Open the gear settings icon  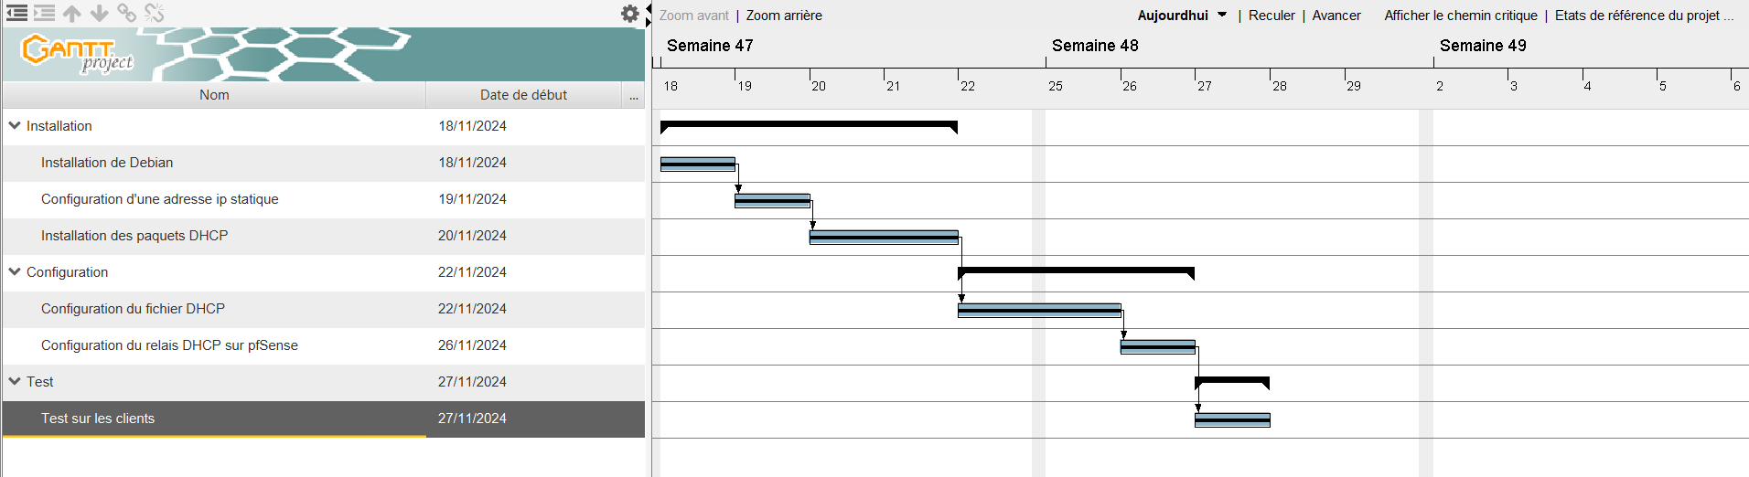pyautogui.click(x=630, y=14)
